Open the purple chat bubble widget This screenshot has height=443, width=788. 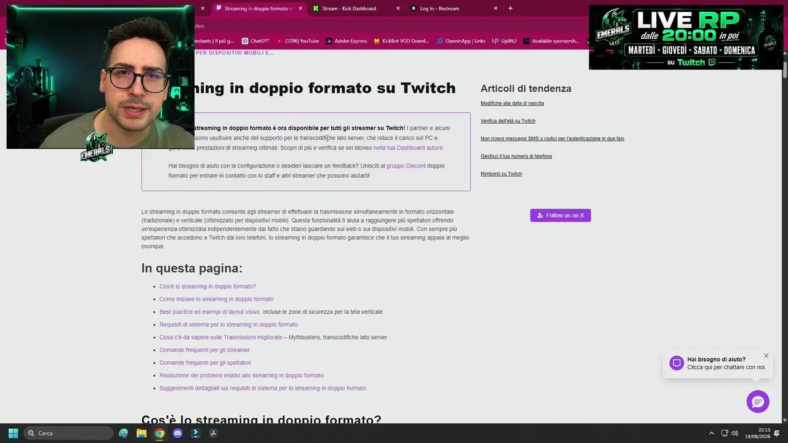(x=758, y=402)
